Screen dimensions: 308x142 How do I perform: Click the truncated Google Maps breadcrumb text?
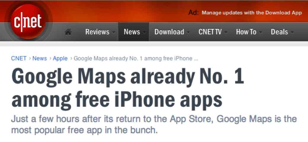[136, 58]
